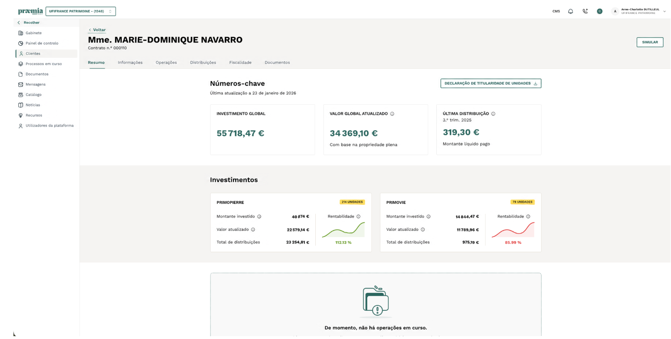Click the phone contact icon
671x339 pixels.
585,11
